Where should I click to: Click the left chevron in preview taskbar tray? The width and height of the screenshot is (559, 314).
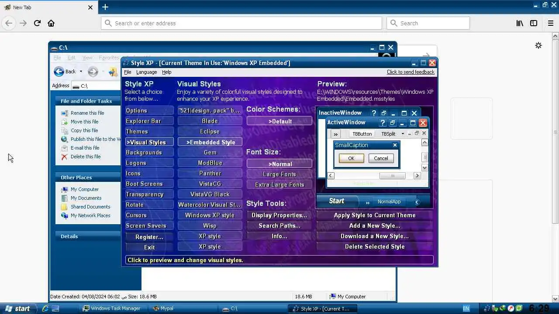point(417,202)
